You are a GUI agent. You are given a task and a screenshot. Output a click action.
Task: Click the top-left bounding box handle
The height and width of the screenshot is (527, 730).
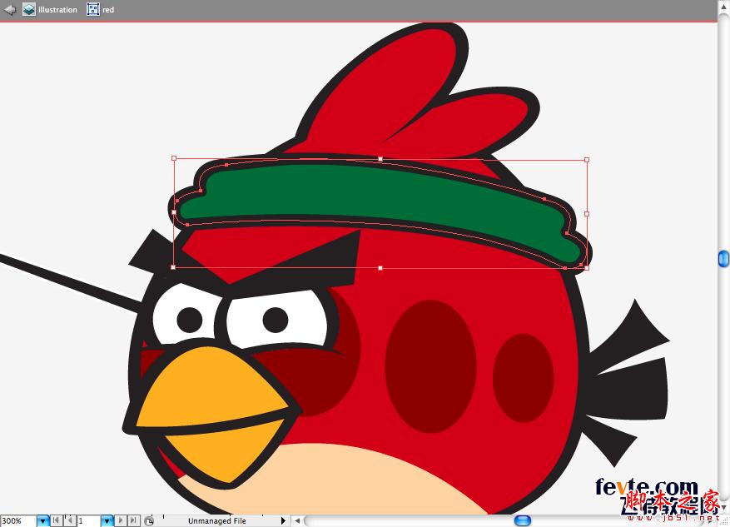pos(174,158)
